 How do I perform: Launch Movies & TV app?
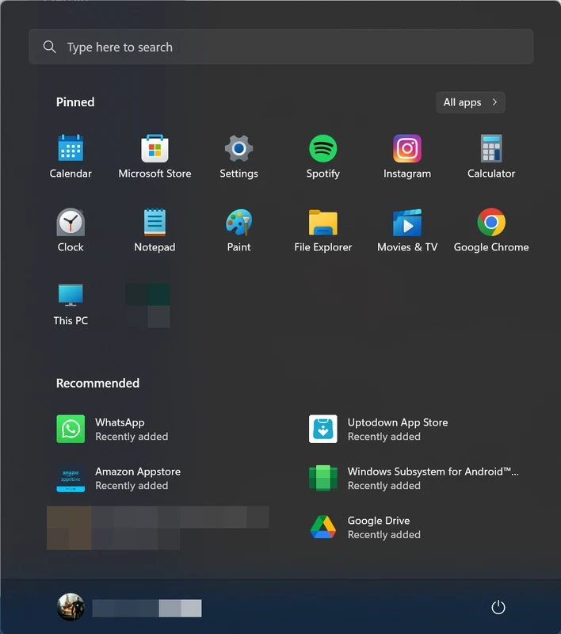[x=407, y=223]
